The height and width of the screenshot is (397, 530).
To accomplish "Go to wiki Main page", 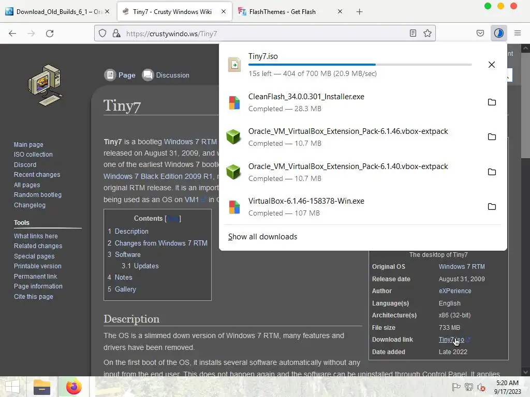I will 28,145.
